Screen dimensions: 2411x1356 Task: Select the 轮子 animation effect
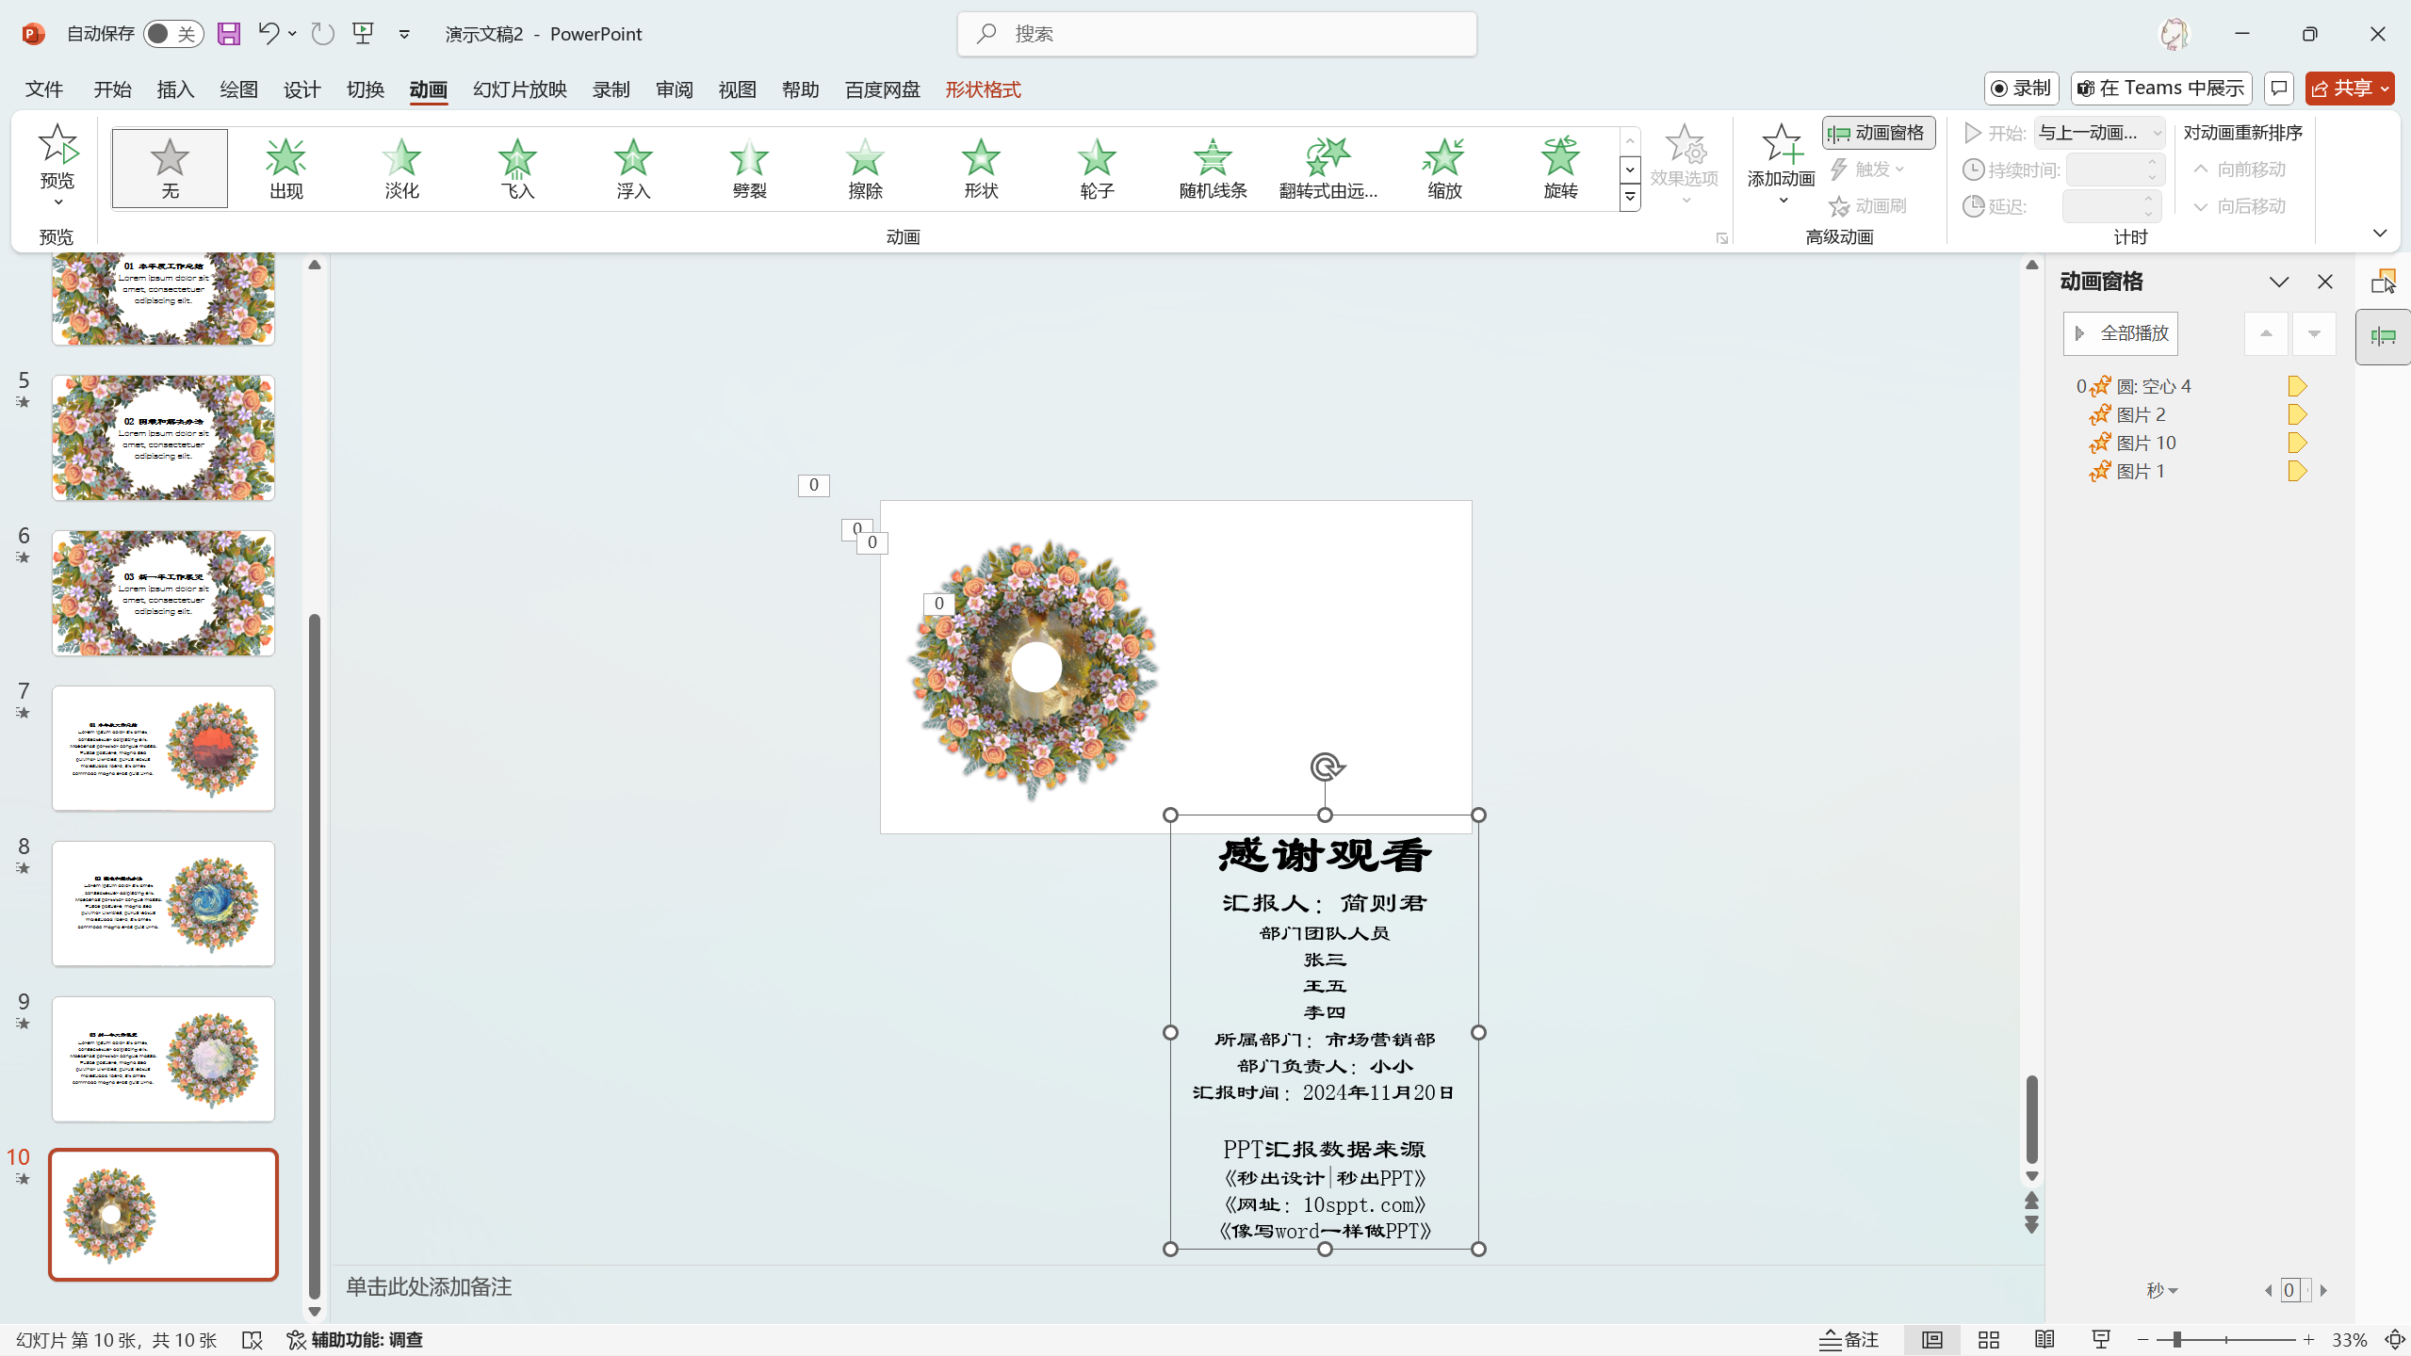(x=1097, y=169)
